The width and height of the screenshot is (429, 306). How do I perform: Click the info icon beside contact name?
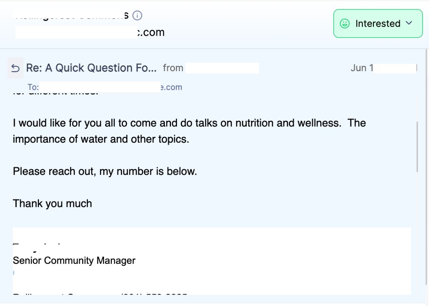[137, 16]
